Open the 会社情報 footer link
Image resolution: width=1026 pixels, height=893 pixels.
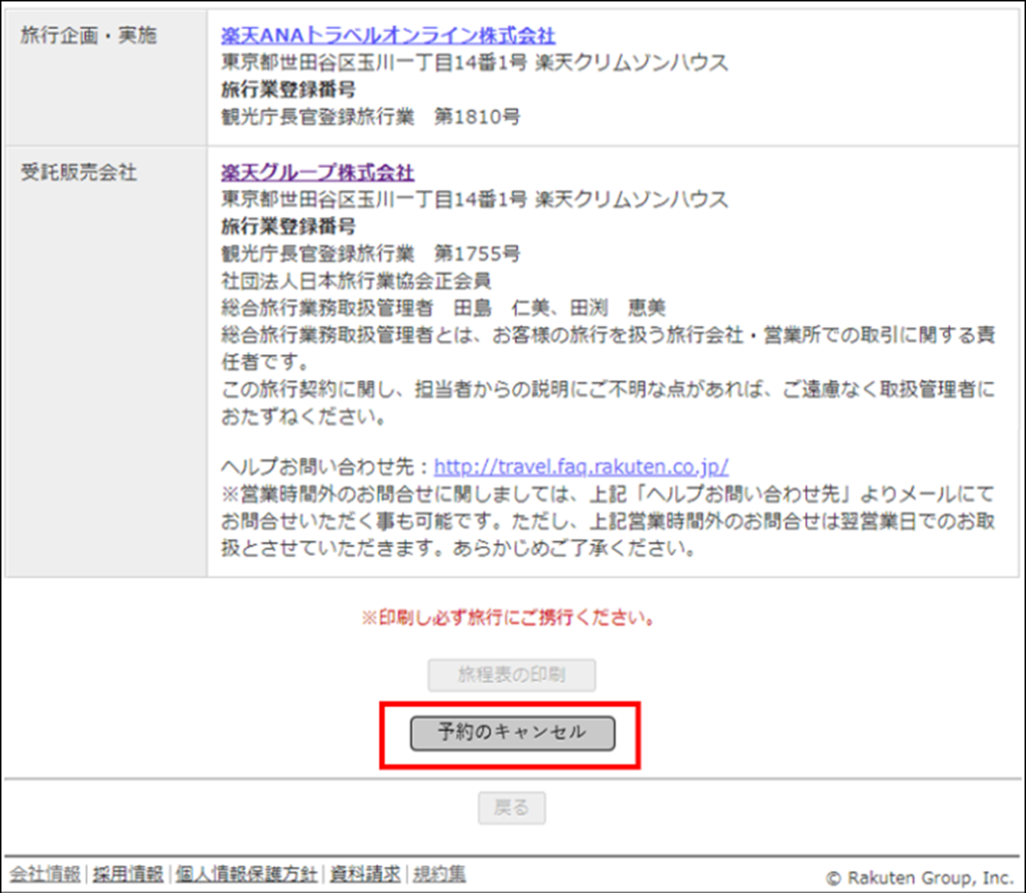click(x=45, y=875)
